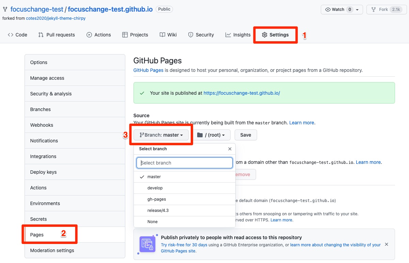Click the Projects grid icon

[x=125, y=34]
